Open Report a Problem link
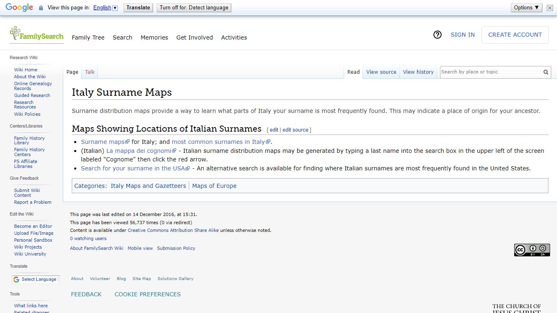 coord(33,202)
